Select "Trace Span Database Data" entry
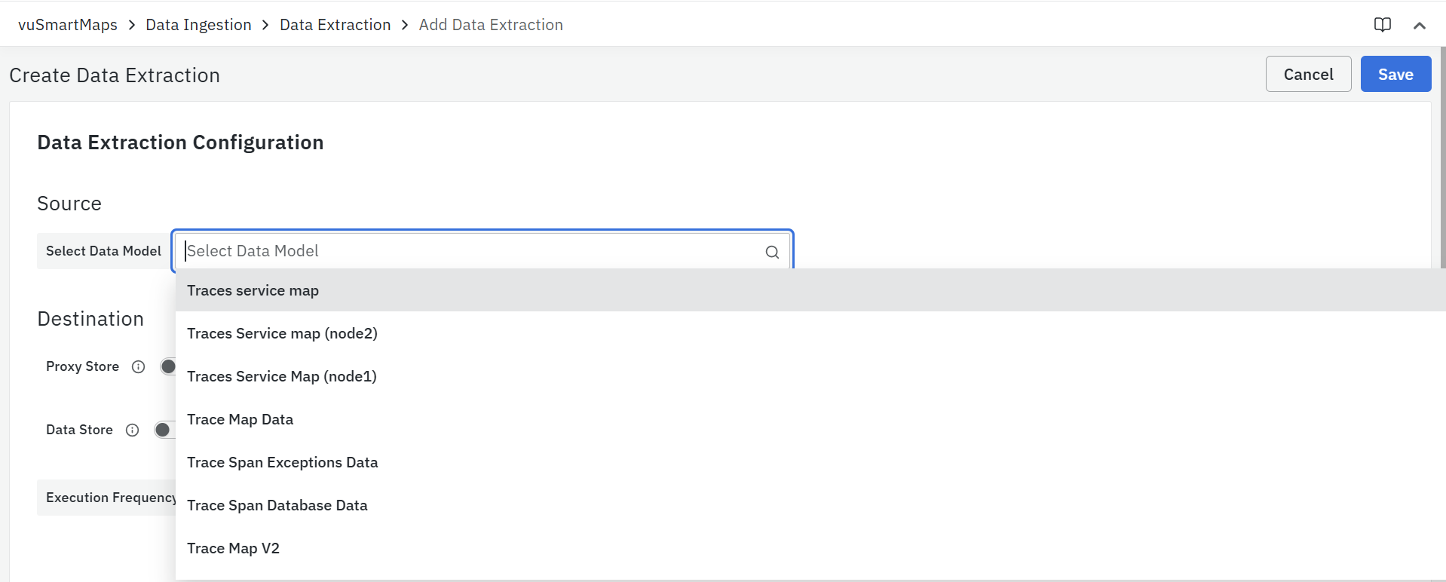 (277, 506)
